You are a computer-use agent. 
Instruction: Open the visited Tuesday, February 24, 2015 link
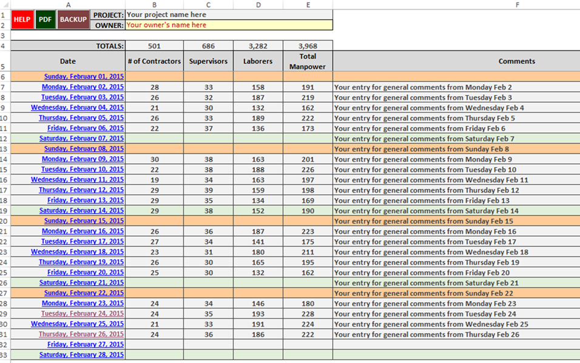(x=83, y=313)
